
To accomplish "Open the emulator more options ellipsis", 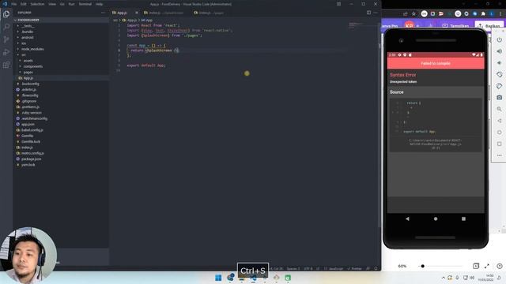I will [499, 155].
